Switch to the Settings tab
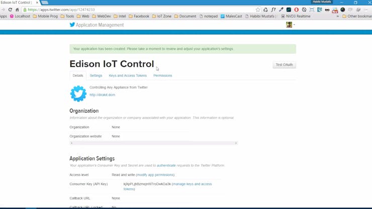The image size is (372, 209). (96, 75)
